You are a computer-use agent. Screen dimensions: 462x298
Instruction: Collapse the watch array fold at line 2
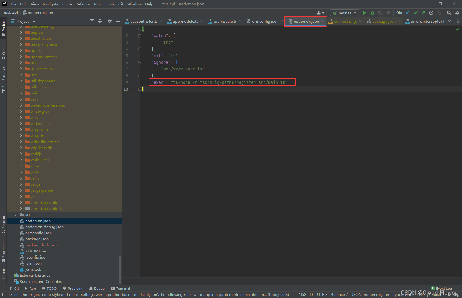[139, 36]
